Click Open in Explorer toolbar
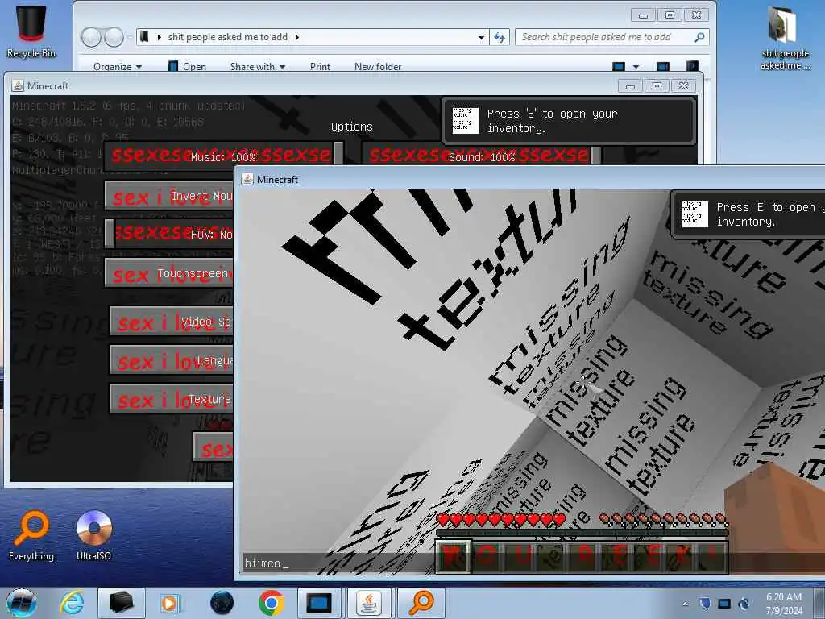Viewport: 825px width, 619px height. (x=187, y=67)
